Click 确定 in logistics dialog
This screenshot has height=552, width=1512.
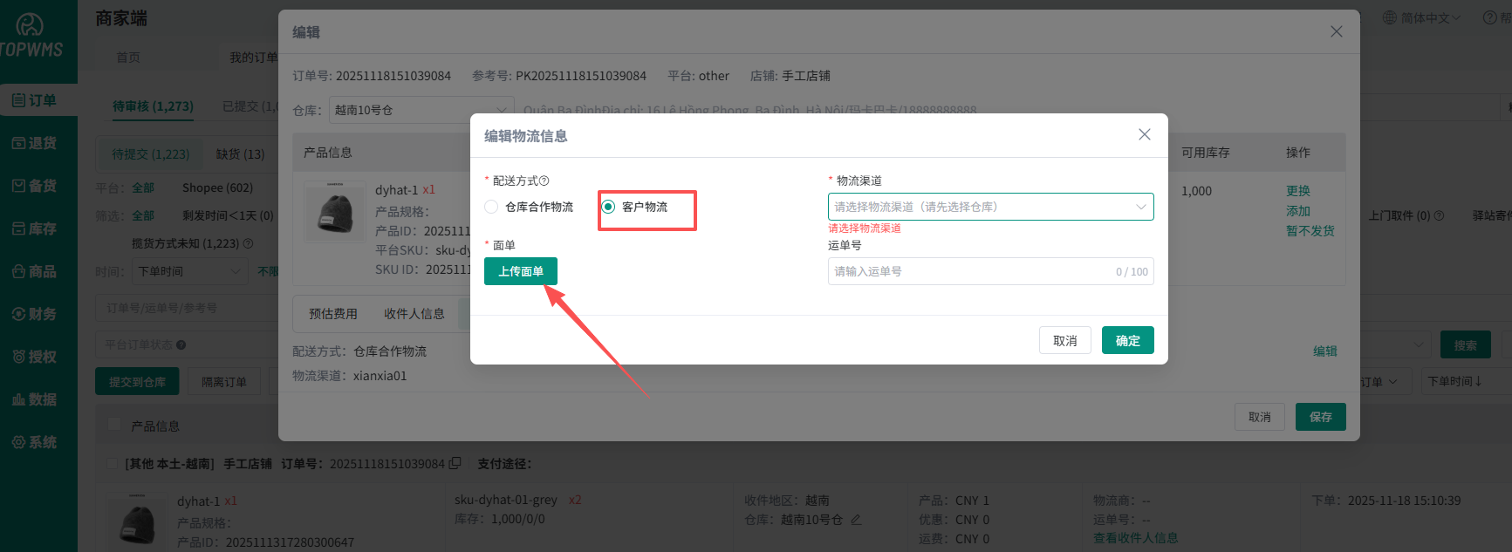pyautogui.click(x=1127, y=340)
